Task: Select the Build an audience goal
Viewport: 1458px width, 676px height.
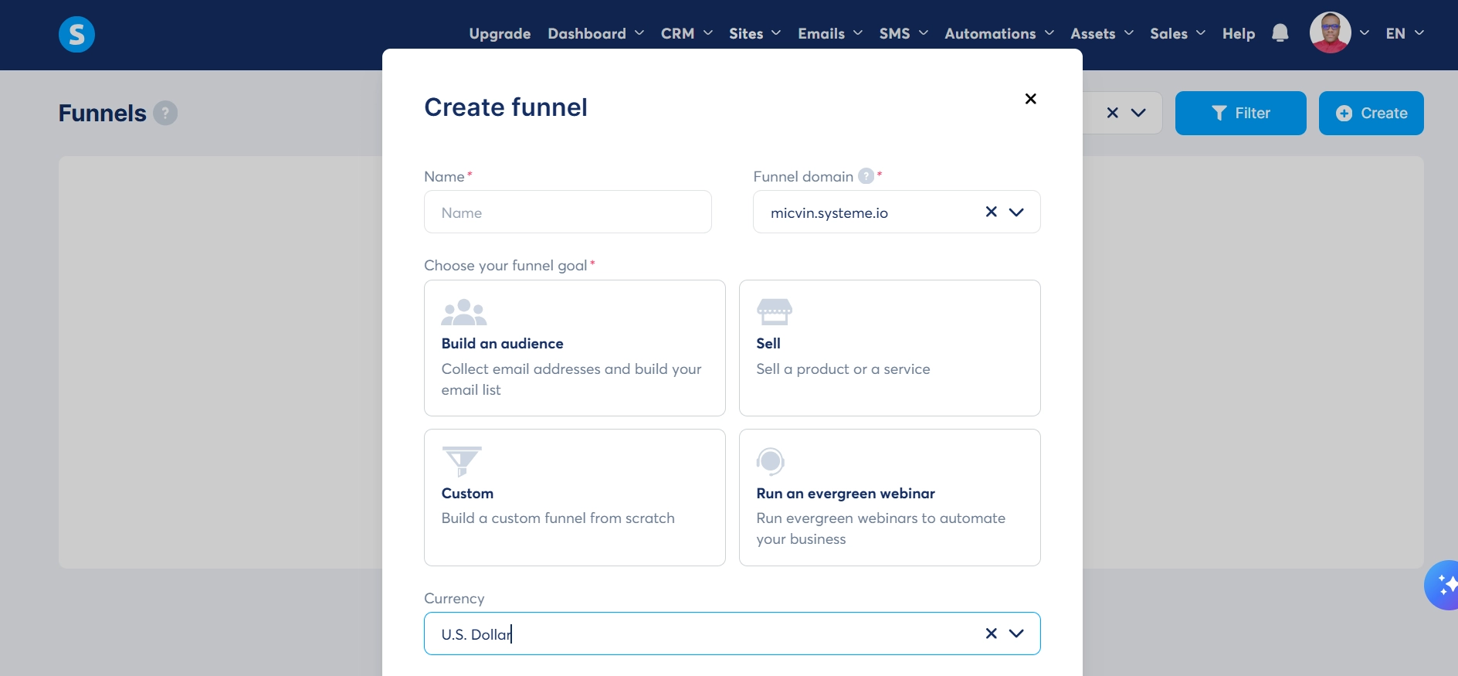Action: [x=575, y=348]
